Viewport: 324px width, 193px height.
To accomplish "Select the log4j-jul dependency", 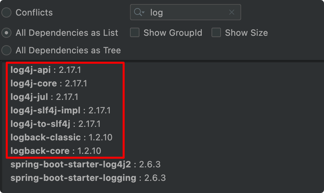I will coord(44,97).
